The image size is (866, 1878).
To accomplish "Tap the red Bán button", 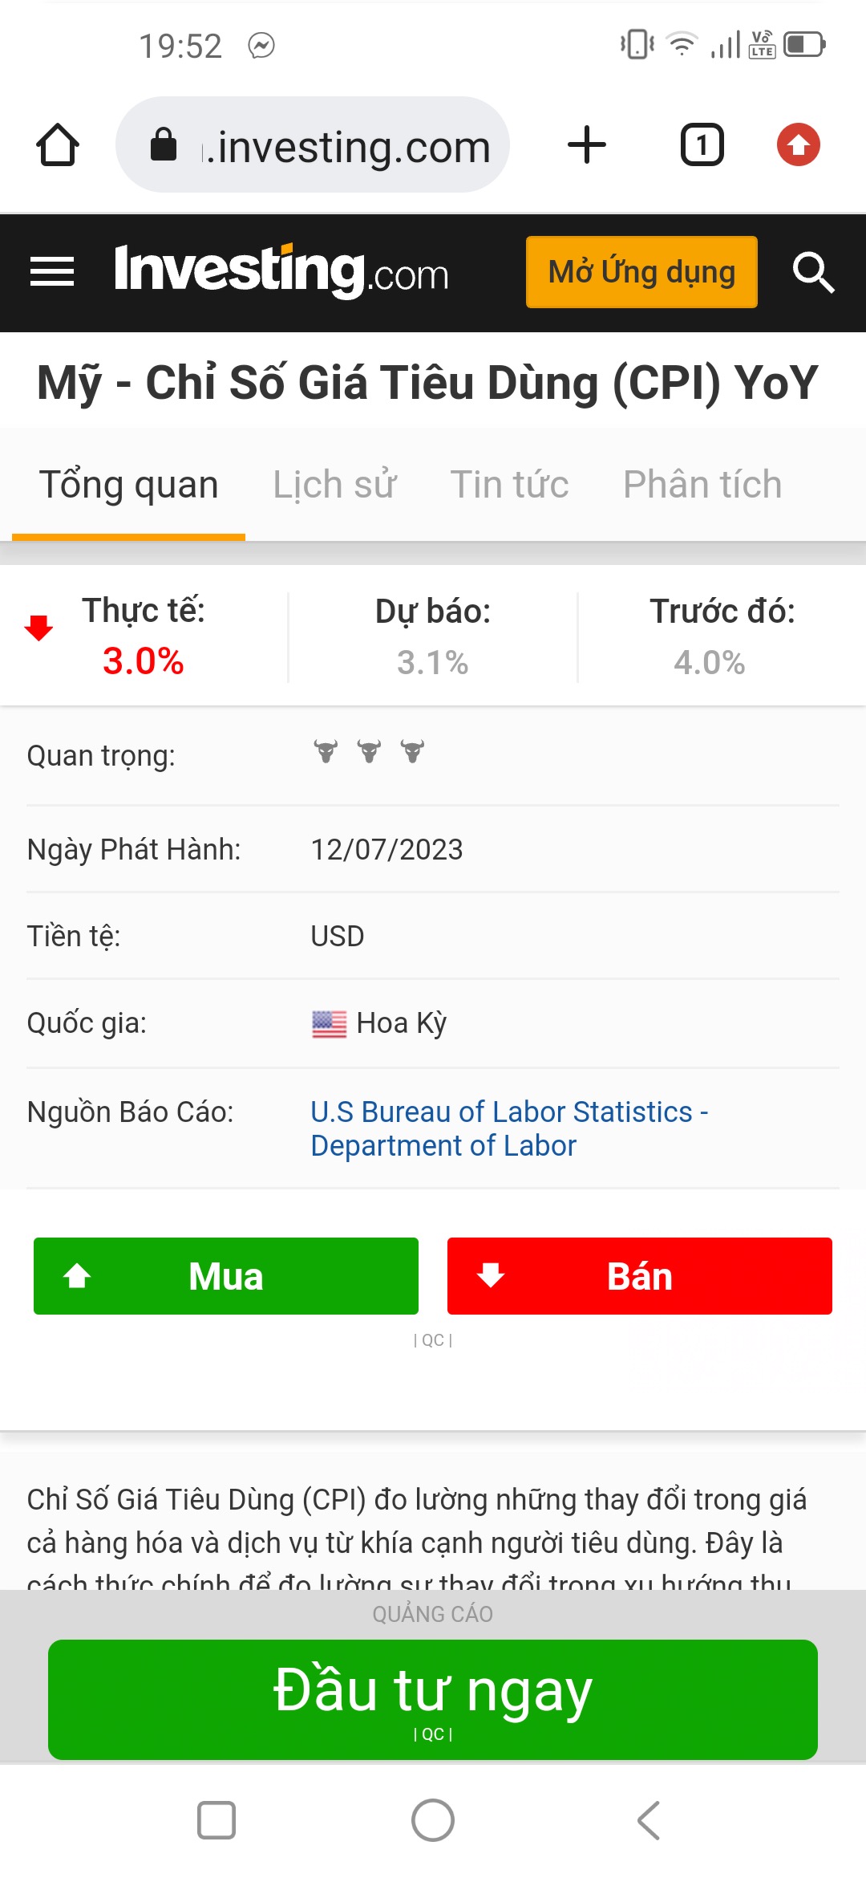I will [x=639, y=1276].
